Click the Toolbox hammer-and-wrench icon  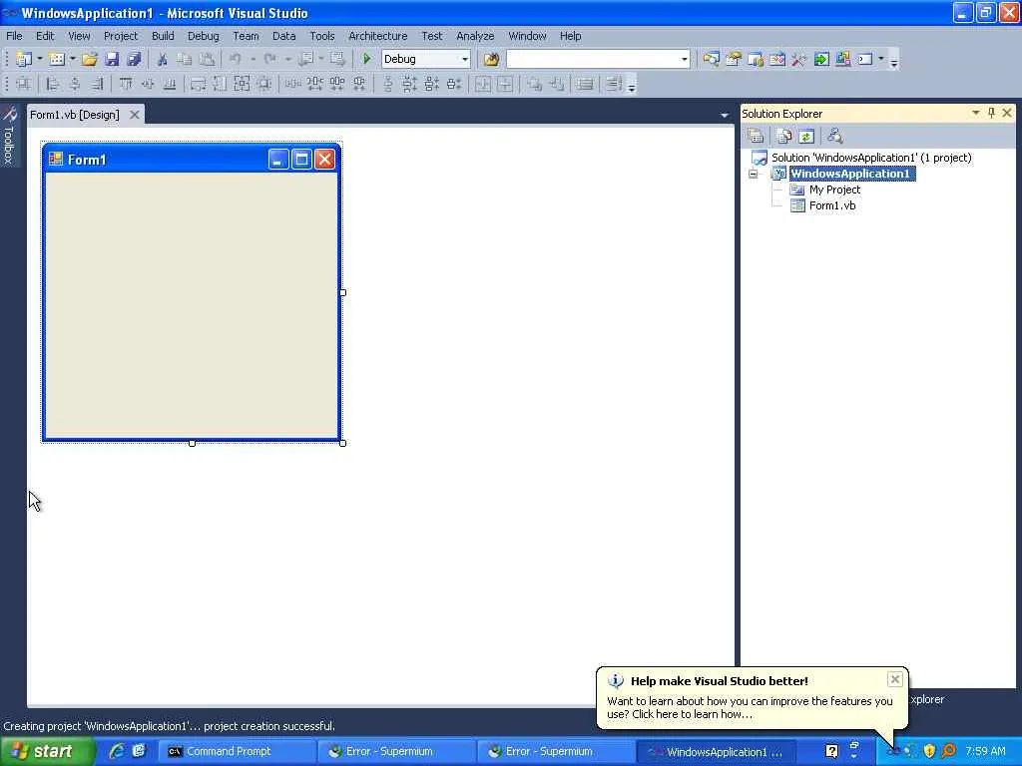pyautogui.click(x=799, y=59)
